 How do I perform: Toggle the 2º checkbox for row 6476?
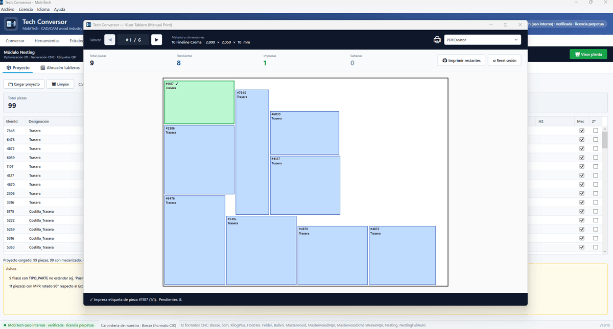[x=595, y=140]
